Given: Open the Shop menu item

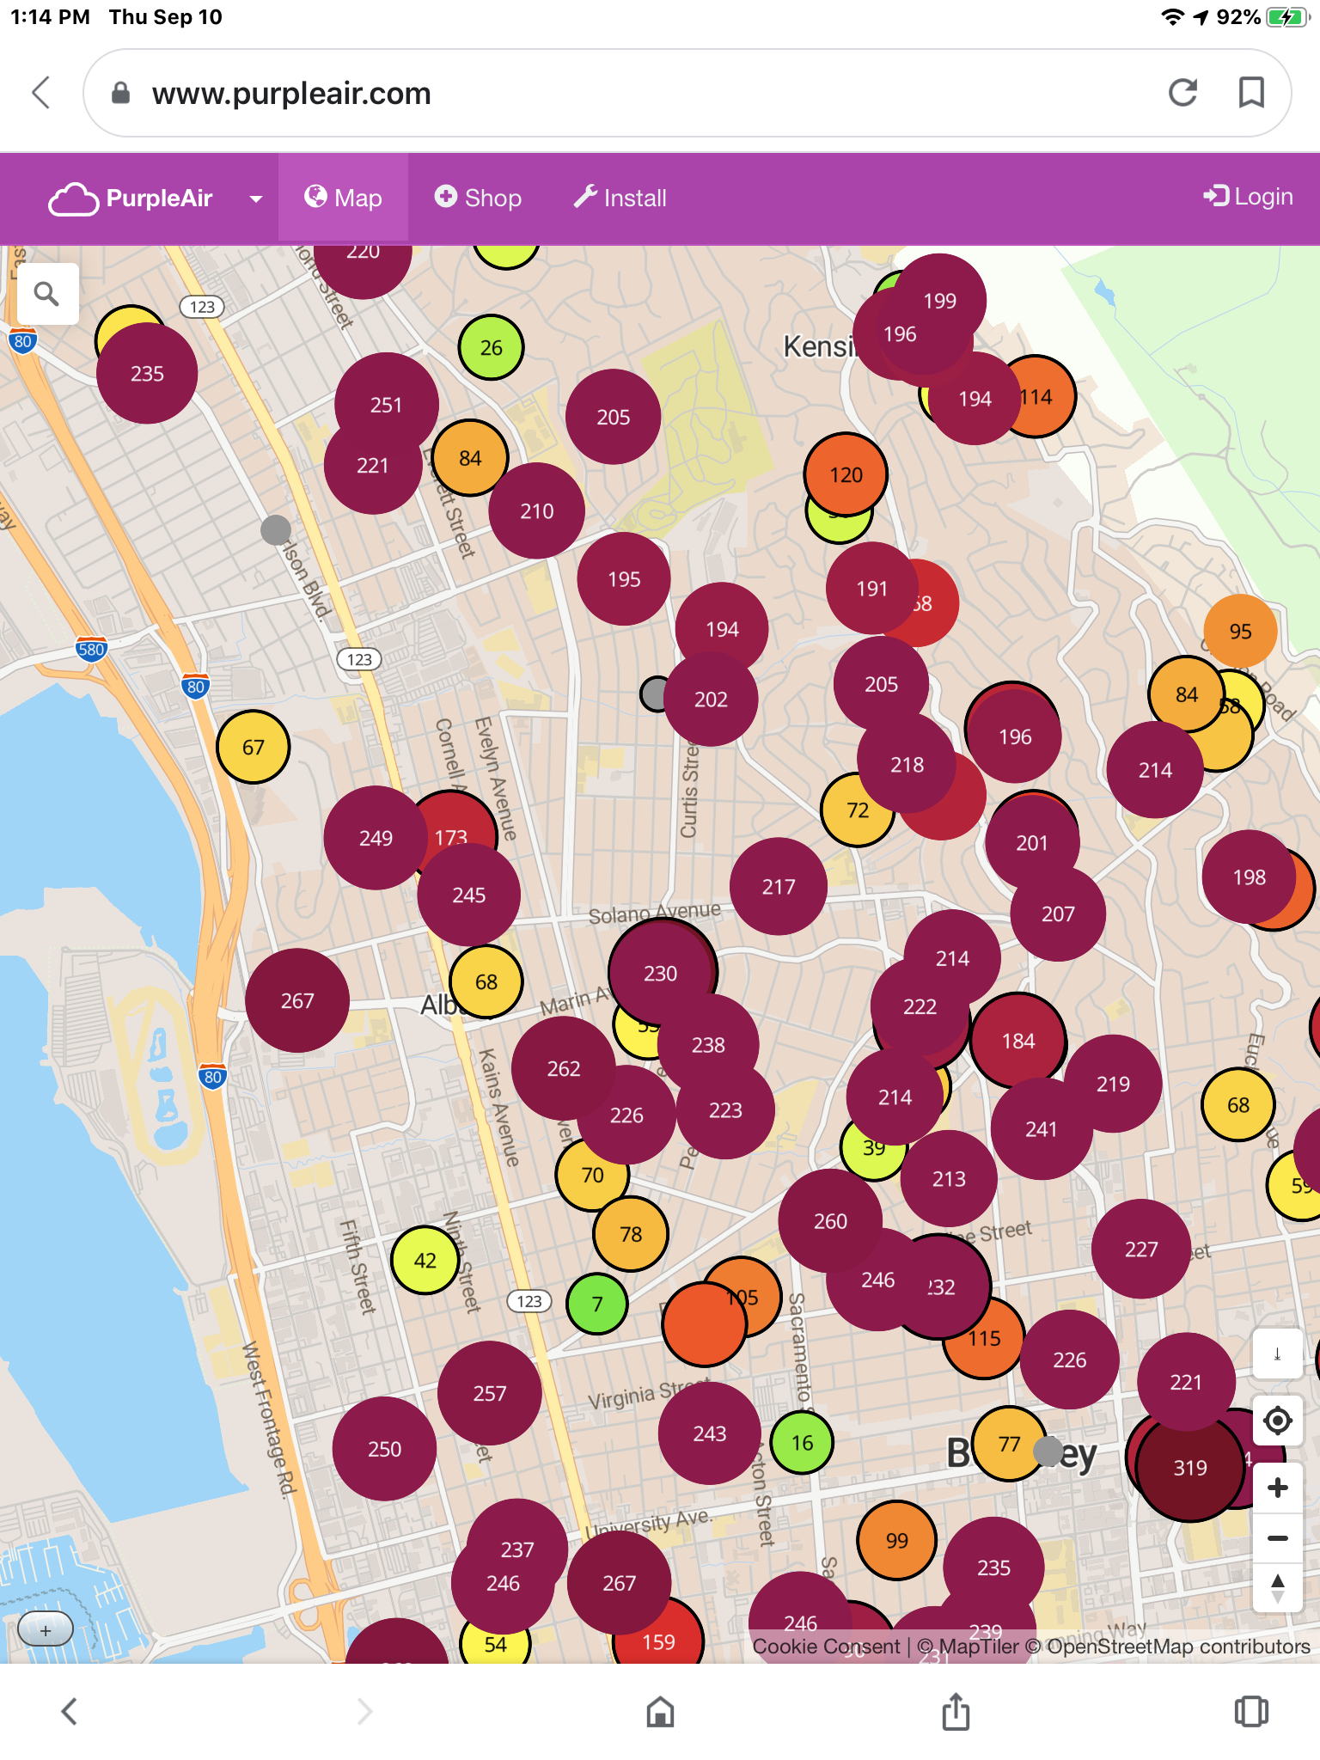Looking at the screenshot, I should click(x=478, y=199).
